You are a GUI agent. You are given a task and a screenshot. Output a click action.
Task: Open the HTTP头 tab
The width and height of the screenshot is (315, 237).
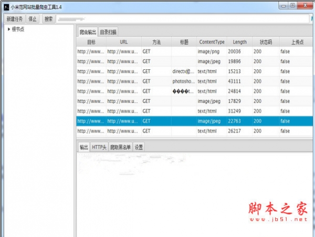coord(99,147)
